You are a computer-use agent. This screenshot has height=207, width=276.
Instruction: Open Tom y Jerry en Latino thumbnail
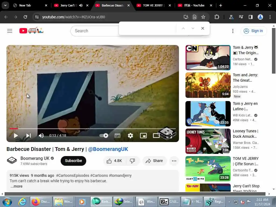208,113
